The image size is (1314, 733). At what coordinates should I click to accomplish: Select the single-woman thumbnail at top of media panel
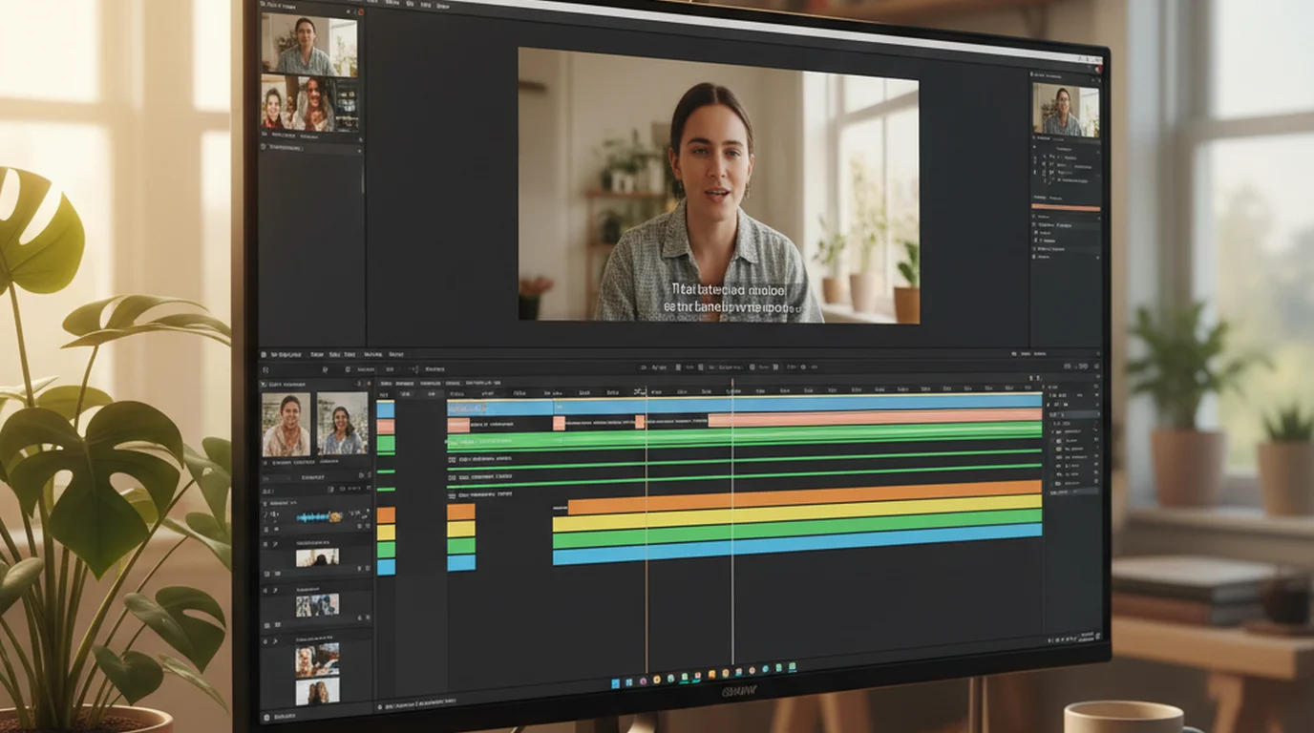(x=308, y=44)
